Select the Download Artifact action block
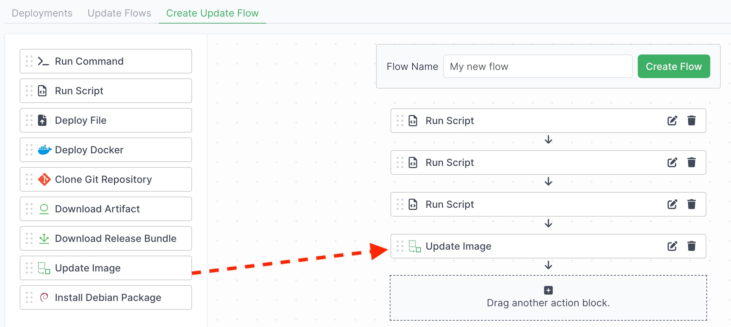Viewport: 731px width, 327px height. [106, 209]
